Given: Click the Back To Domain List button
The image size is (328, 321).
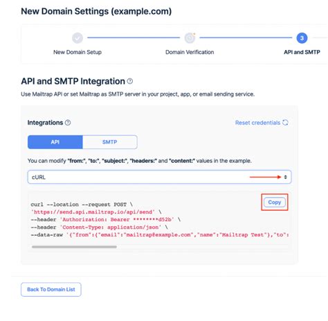Looking at the screenshot, I should [51, 289].
